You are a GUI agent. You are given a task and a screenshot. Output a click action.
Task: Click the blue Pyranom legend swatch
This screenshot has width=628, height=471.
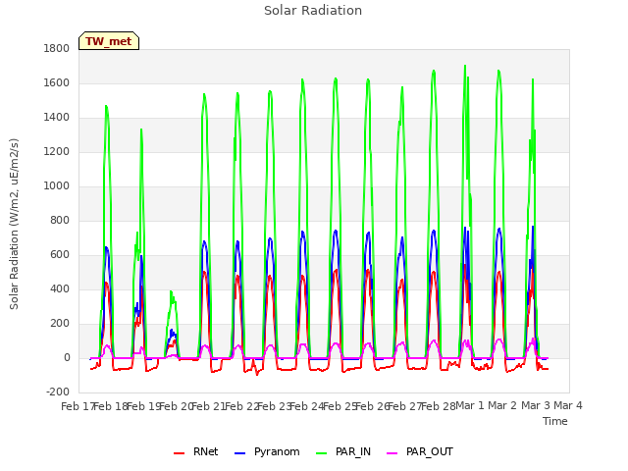[x=239, y=453]
